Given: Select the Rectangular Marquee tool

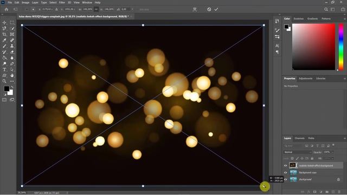Looking at the screenshot, I should [x=12, y=23].
